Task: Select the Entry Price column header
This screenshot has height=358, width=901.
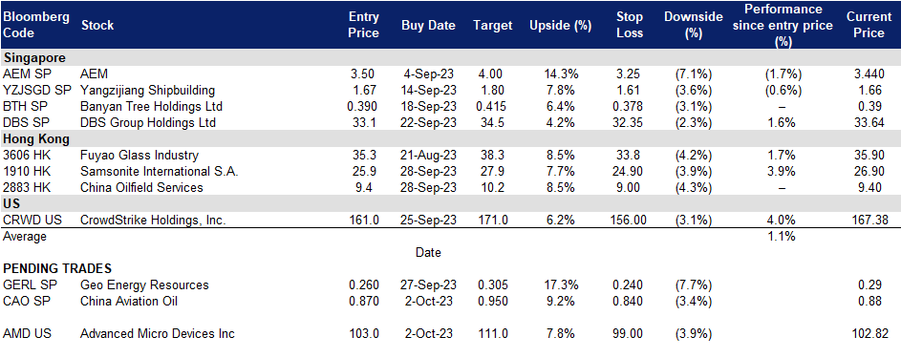Action: 364,25
